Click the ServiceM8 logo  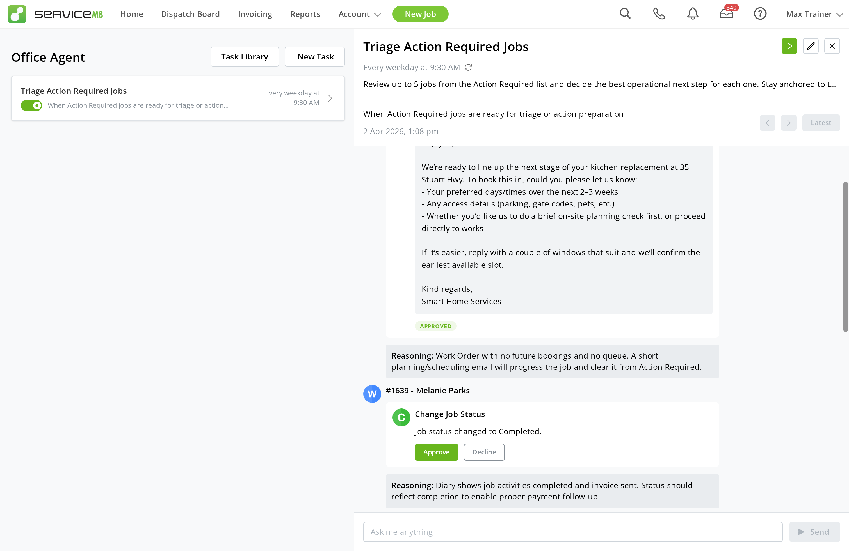55,14
